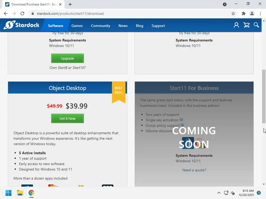Click the browser forward arrow
The height and width of the screenshot is (199, 266).
tap(14, 13)
